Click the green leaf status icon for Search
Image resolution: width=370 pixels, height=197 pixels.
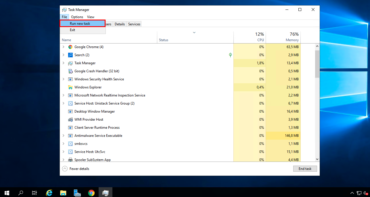coord(230,55)
